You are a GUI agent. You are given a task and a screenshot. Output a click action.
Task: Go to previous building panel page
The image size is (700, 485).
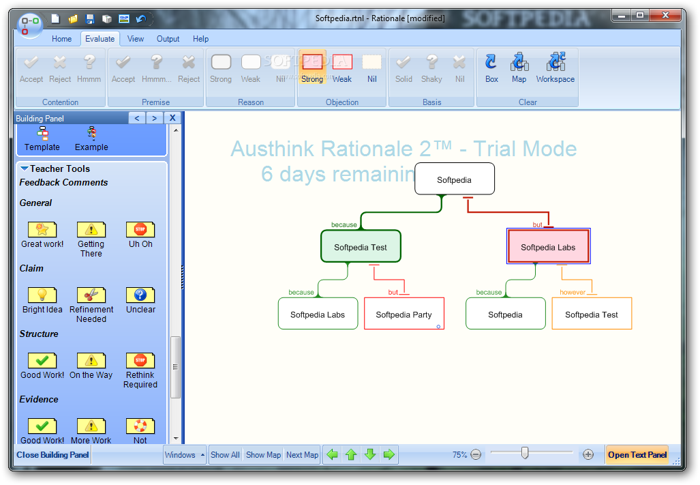(x=137, y=118)
